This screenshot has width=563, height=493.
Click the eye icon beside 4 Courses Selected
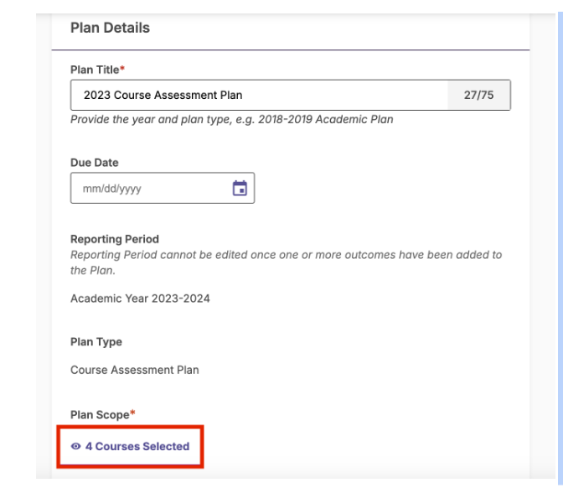[75, 446]
